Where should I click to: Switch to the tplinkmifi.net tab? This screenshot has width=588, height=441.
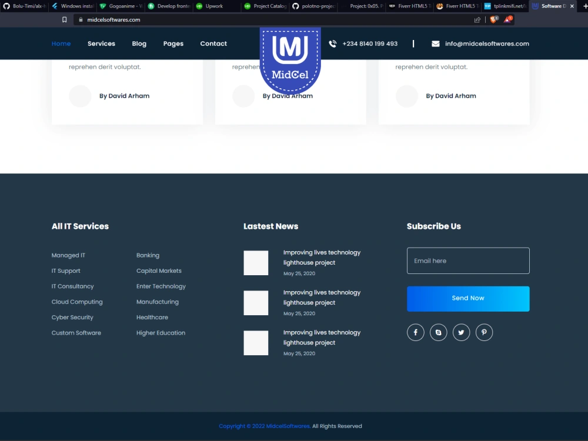[x=506, y=6]
